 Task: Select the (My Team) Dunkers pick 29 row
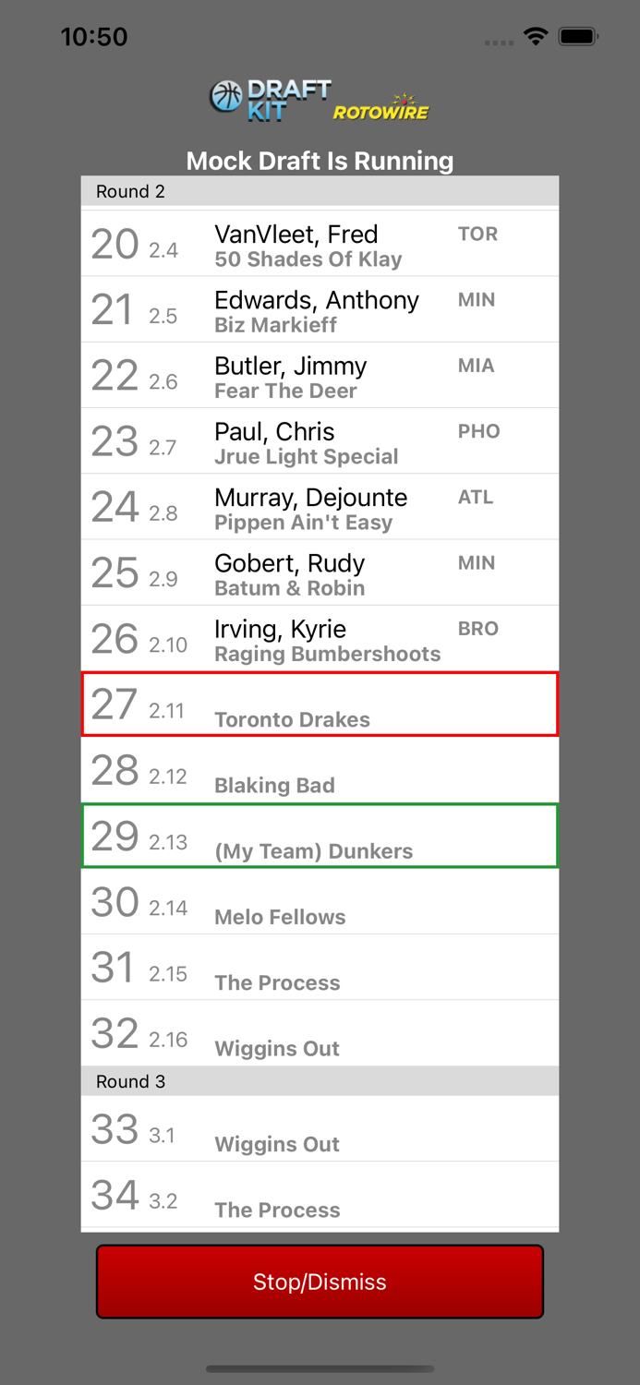click(x=320, y=836)
